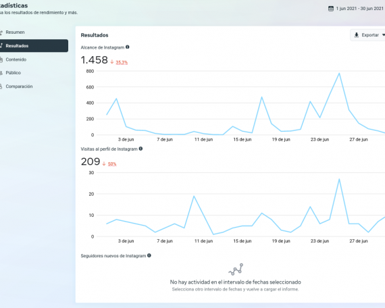Go to the Público sidebar section
Screen dimensions: 385x308
(14, 73)
